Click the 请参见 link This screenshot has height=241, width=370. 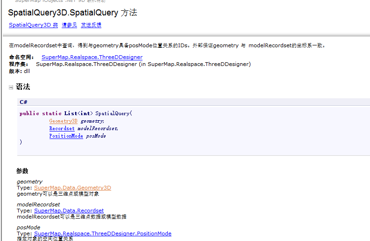[x=69, y=25]
